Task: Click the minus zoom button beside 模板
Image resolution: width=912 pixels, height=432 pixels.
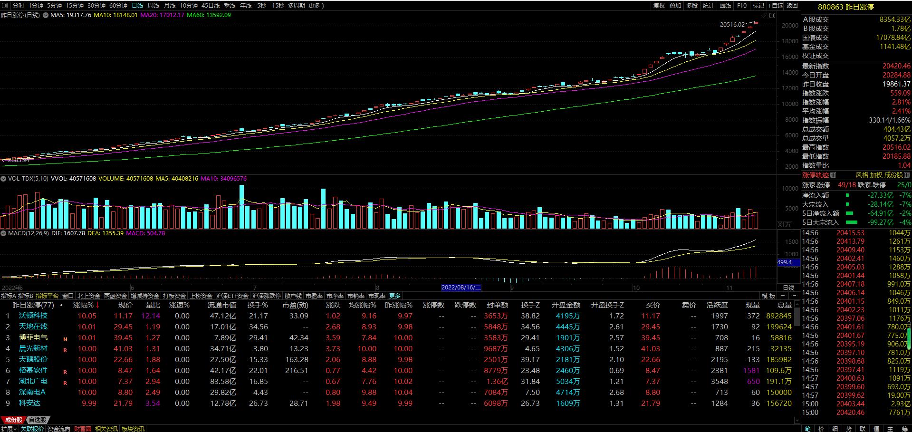Action: pos(796,296)
